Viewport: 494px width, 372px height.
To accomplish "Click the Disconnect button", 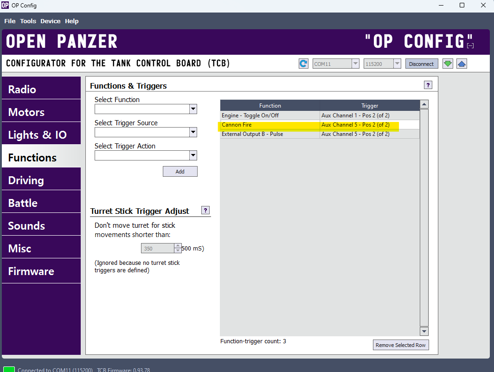I will 421,64.
